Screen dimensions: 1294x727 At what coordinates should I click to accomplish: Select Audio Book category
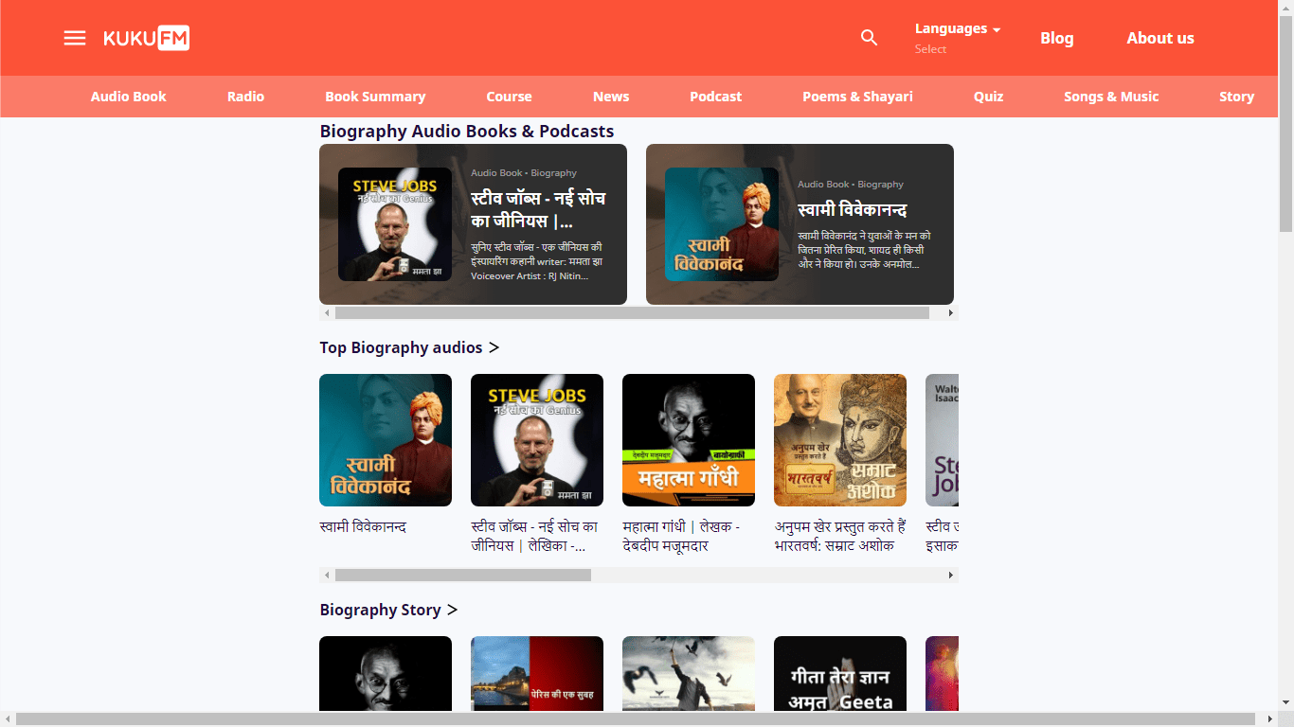129,97
